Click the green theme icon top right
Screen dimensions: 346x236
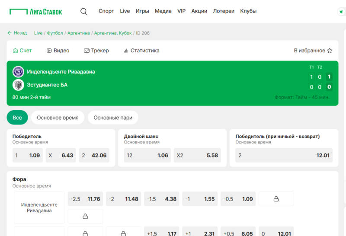340,12
